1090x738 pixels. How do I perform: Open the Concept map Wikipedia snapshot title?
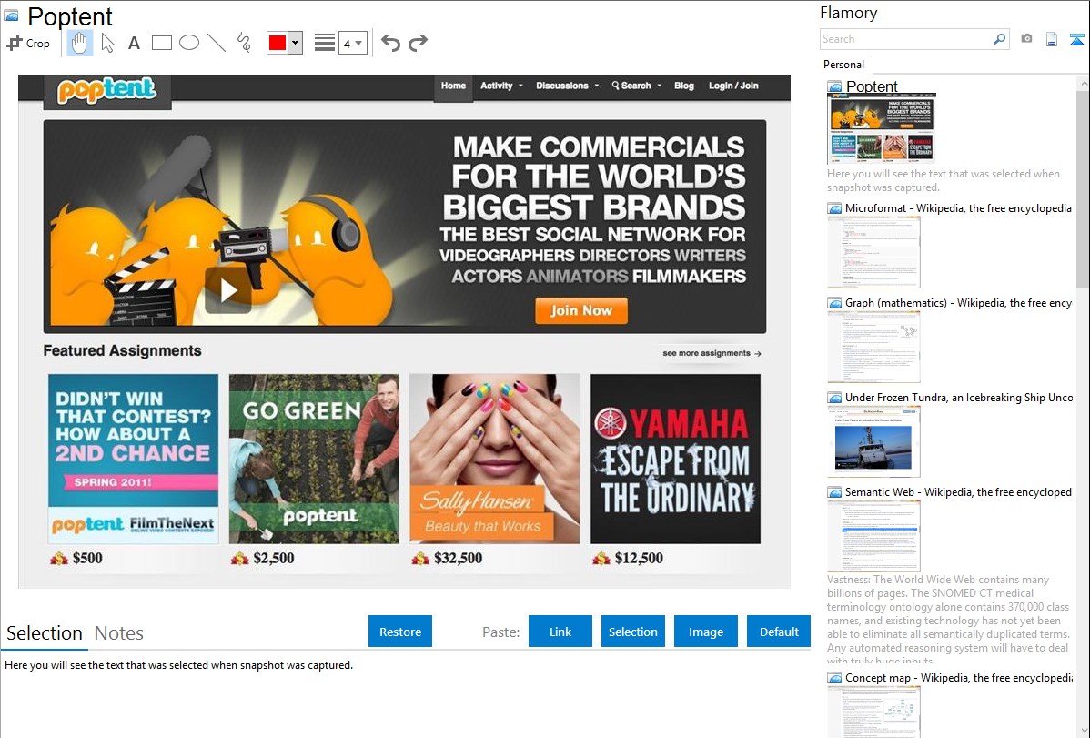coord(958,677)
